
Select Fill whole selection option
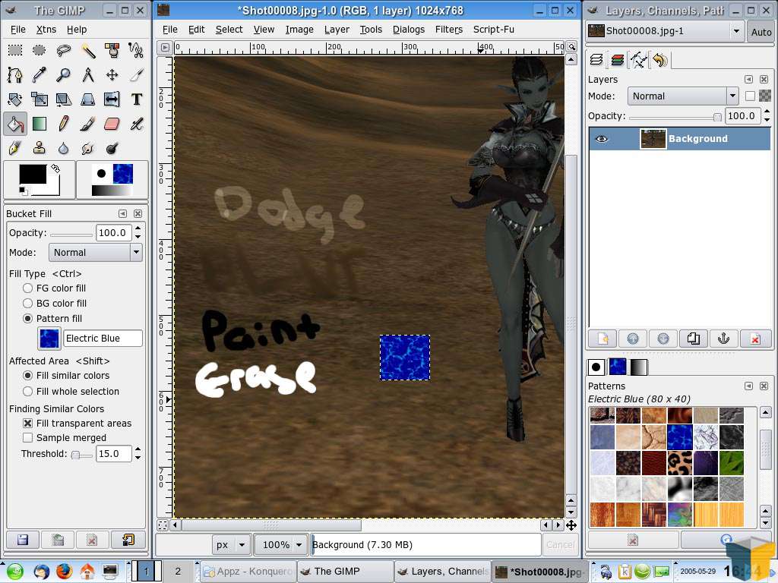point(28,391)
